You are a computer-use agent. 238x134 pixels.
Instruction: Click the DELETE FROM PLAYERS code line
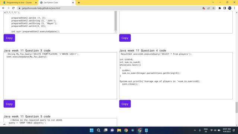pos(43,54)
